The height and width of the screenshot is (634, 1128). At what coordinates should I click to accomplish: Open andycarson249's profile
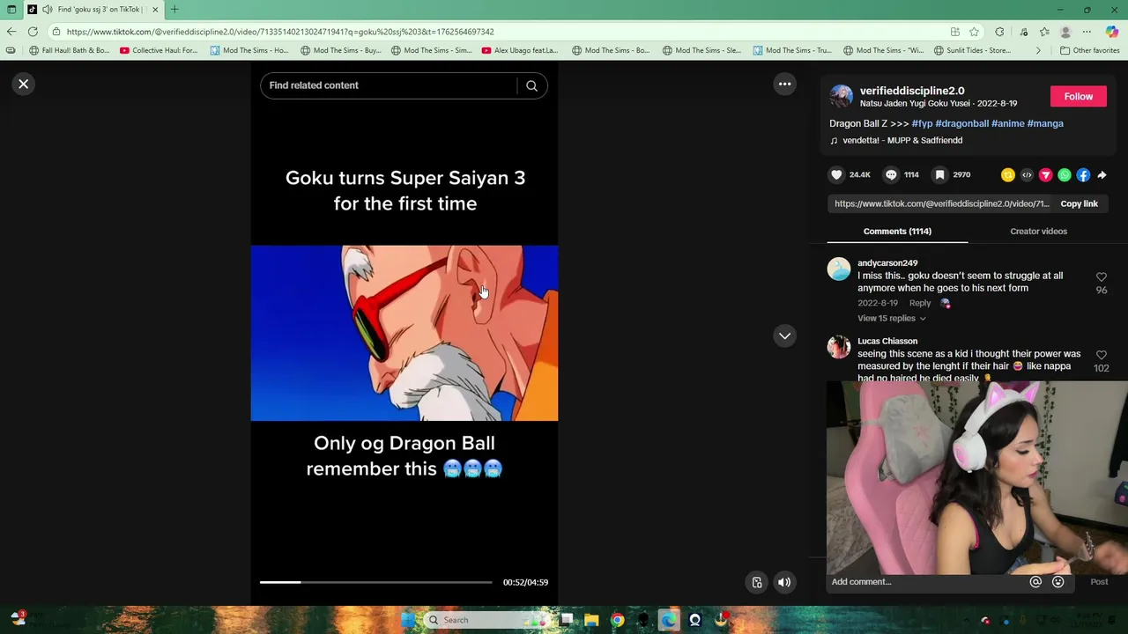click(887, 263)
